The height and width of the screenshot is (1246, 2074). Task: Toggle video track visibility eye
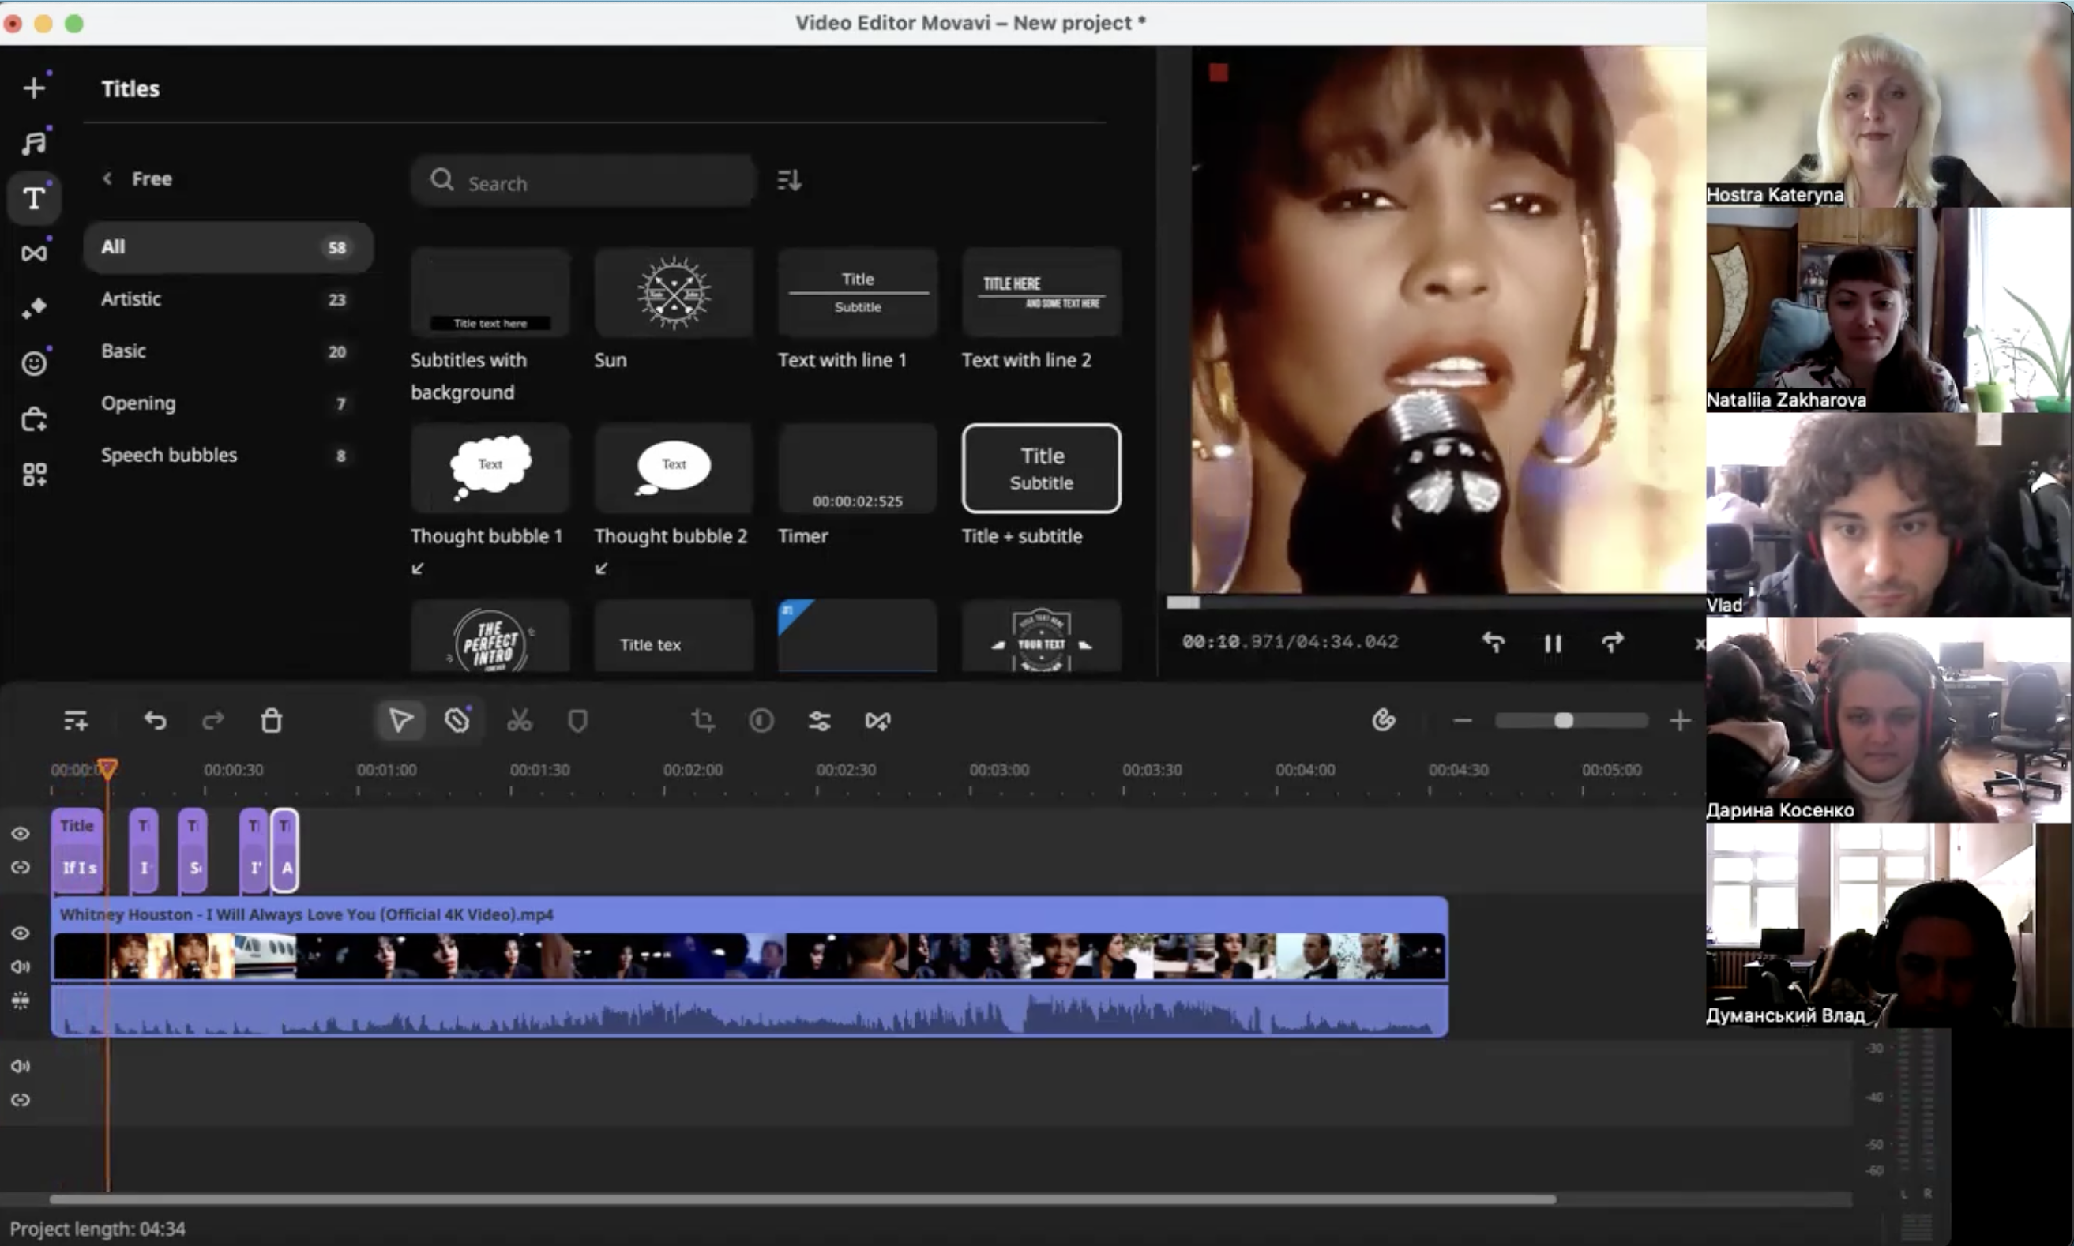[x=21, y=933]
